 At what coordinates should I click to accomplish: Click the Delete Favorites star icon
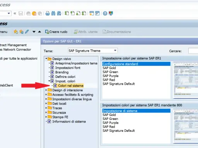coord(21,32)
